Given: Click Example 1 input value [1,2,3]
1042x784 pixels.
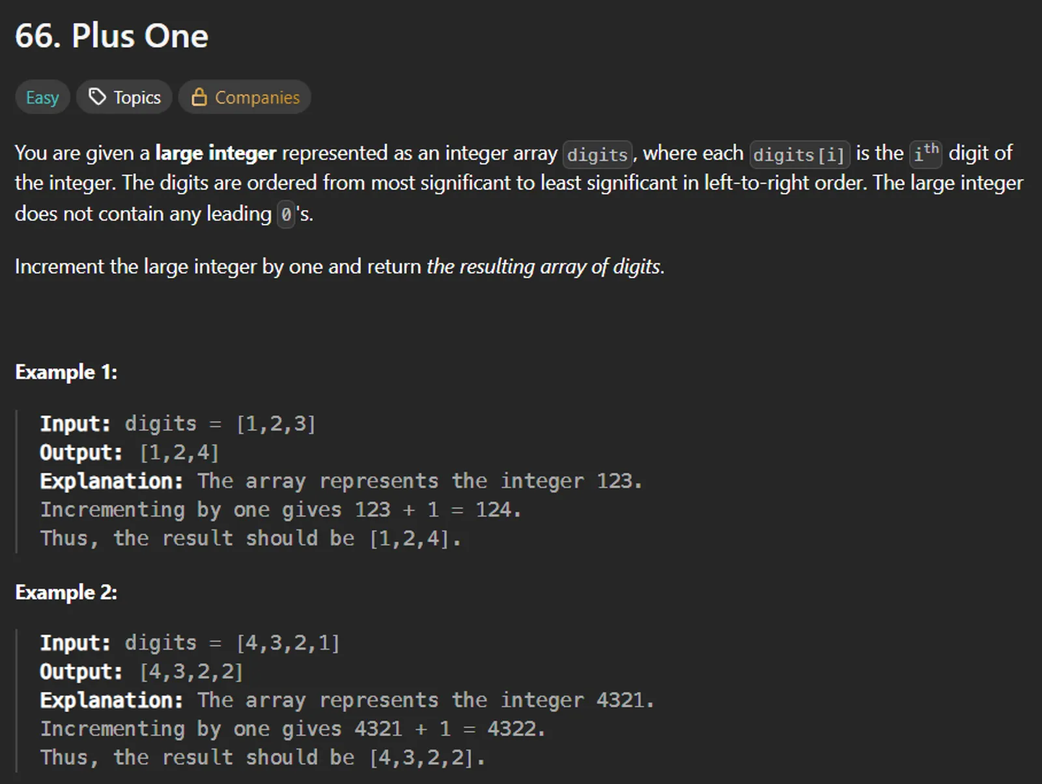Looking at the screenshot, I should click(276, 424).
